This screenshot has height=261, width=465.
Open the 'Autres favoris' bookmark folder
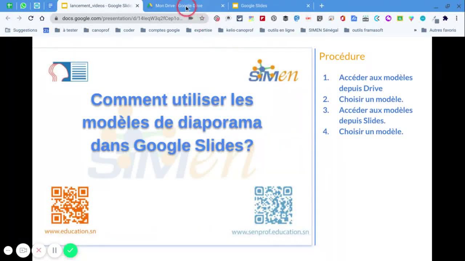439,30
